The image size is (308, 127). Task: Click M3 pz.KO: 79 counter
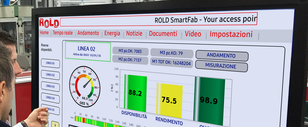click(172, 53)
